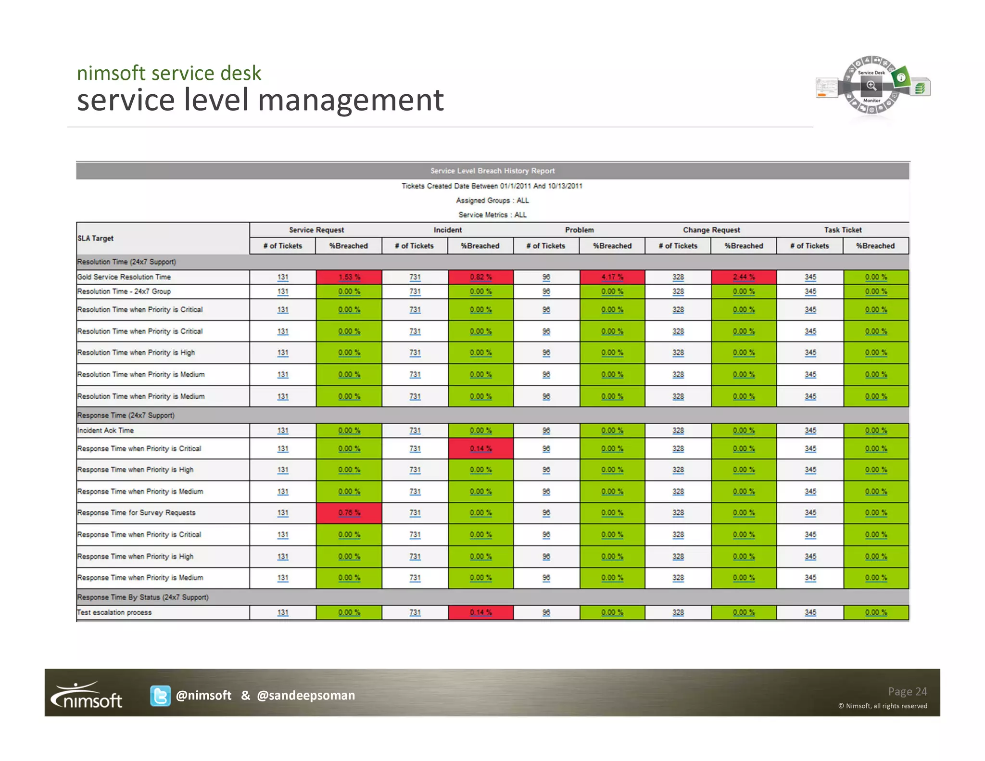Click Response Time for Survey Requests label
The image size is (985, 761).
click(137, 513)
